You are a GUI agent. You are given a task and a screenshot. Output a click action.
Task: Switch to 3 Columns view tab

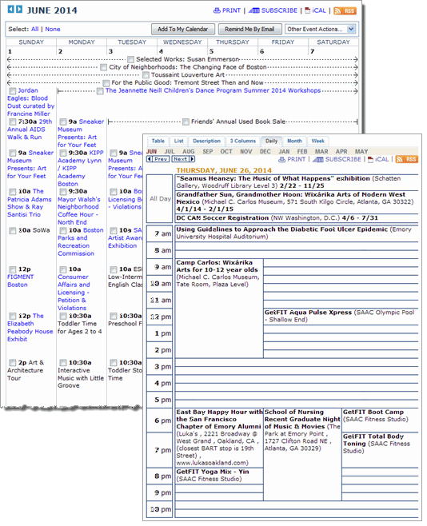[x=243, y=141]
